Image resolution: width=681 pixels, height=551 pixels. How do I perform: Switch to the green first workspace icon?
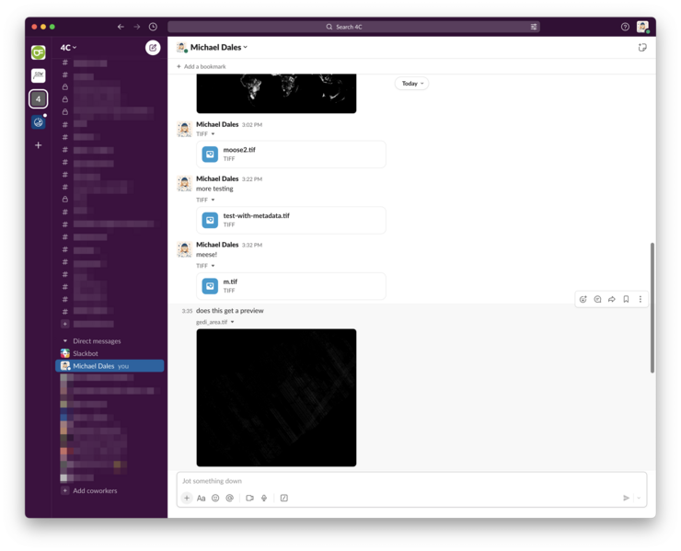[39, 52]
